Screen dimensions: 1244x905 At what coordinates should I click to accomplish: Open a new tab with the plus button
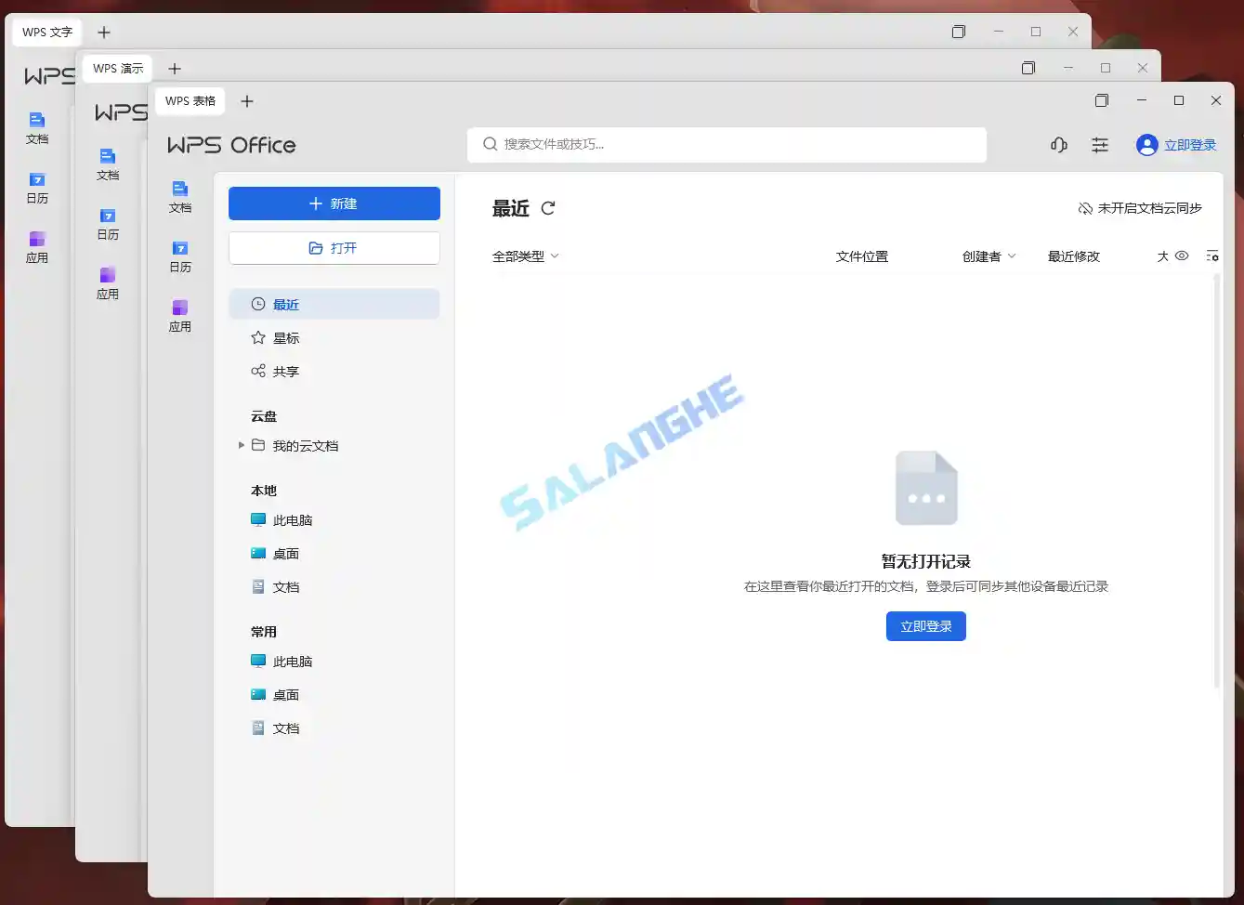pyautogui.click(x=247, y=100)
